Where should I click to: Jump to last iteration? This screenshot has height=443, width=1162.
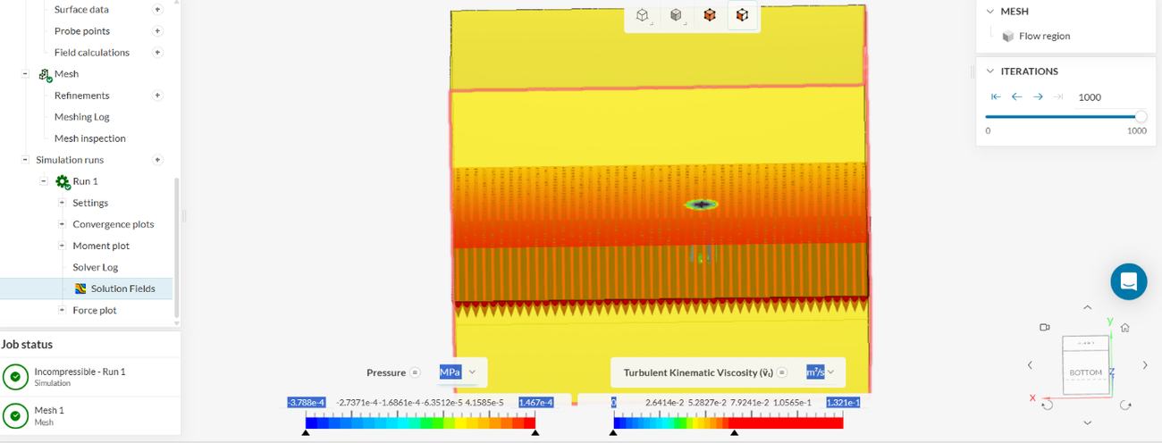point(1058,96)
